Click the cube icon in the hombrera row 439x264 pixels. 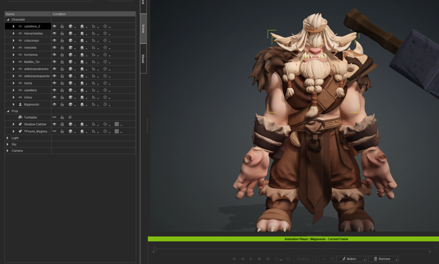click(x=71, y=55)
